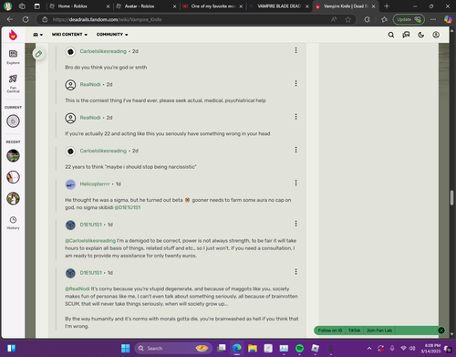Viewport: 456px width, 357px height.
Task: Add page to favorites star
Action: point(347,19)
